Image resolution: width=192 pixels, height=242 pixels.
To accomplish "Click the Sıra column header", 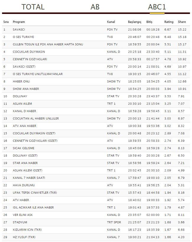I will pyautogui.click(x=6, y=22).
